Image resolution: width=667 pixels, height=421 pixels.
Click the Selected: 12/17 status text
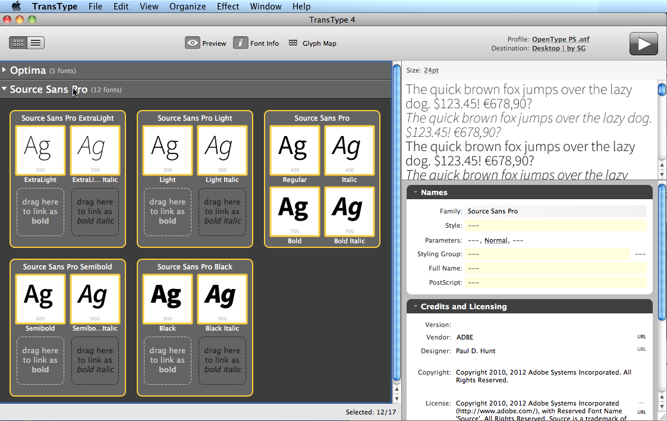[x=371, y=412]
